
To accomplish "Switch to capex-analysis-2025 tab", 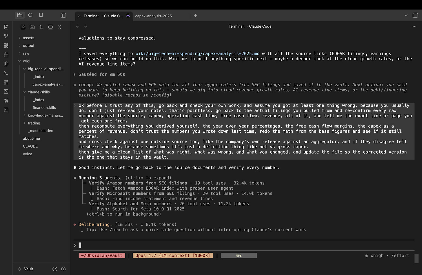I will (153, 16).
